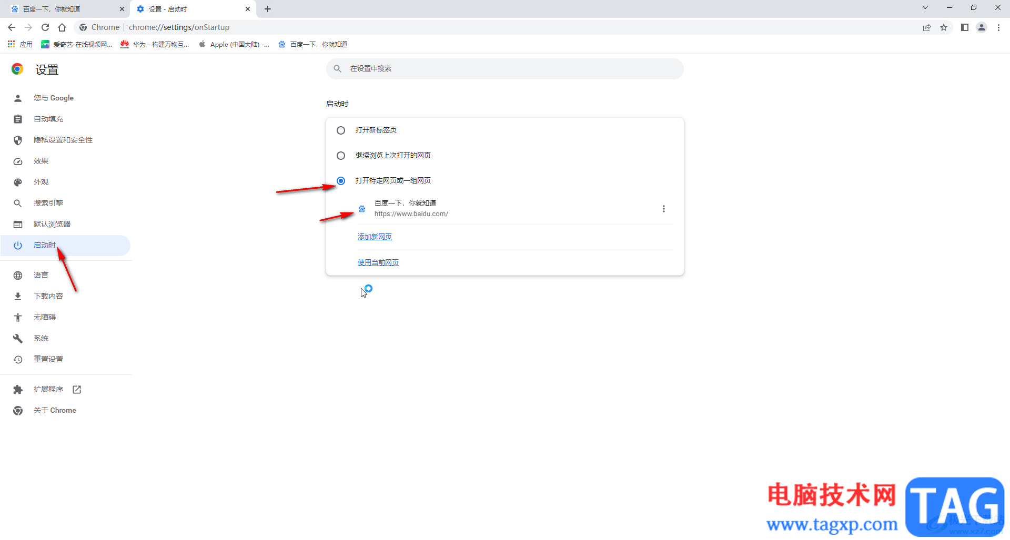This screenshot has width=1010, height=540.
Task: Open the 爱奇艺 bookmark
Action: click(x=77, y=44)
